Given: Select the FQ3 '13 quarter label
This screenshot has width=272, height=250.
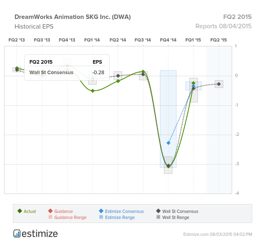Looking at the screenshot, I should pyautogui.click(x=42, y=40).
